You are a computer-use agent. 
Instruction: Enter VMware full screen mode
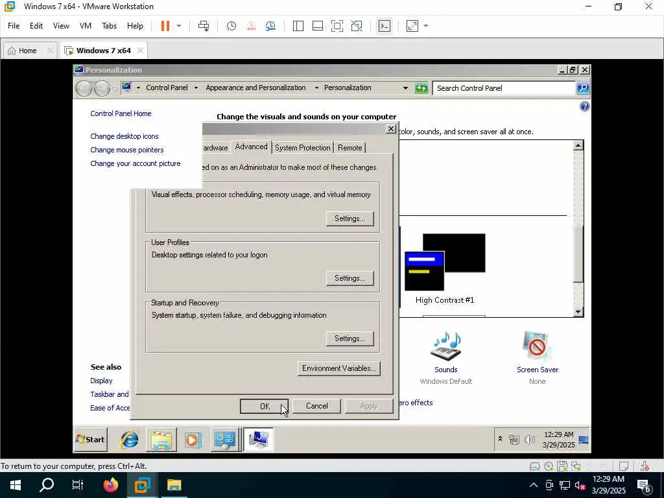click(x=337, y=26)
